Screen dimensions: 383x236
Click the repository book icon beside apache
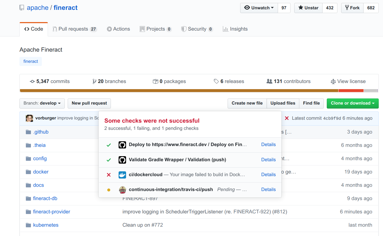click(x=22, y=8)
